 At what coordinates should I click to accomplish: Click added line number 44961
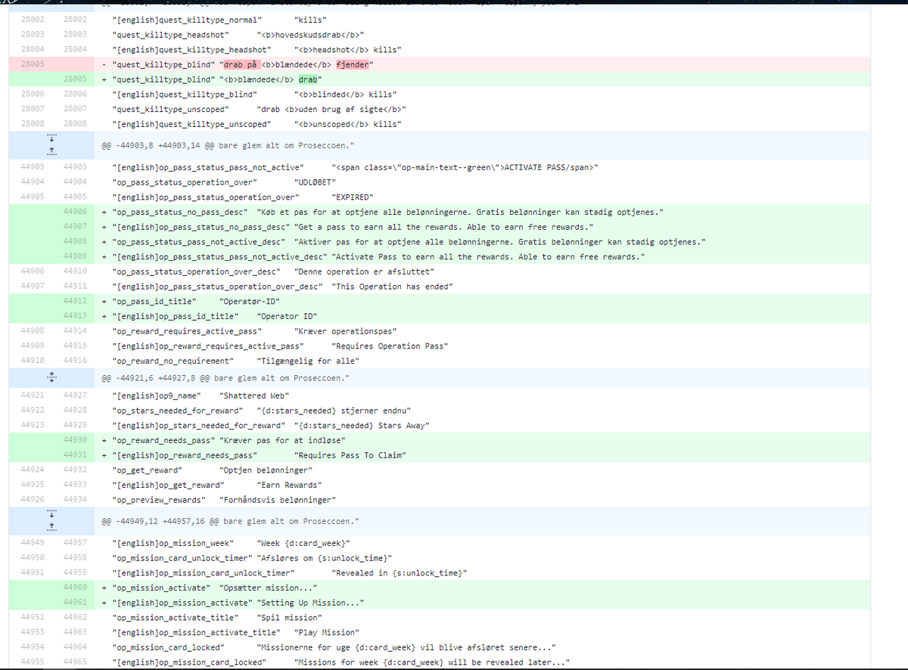[x=75, y=603]
